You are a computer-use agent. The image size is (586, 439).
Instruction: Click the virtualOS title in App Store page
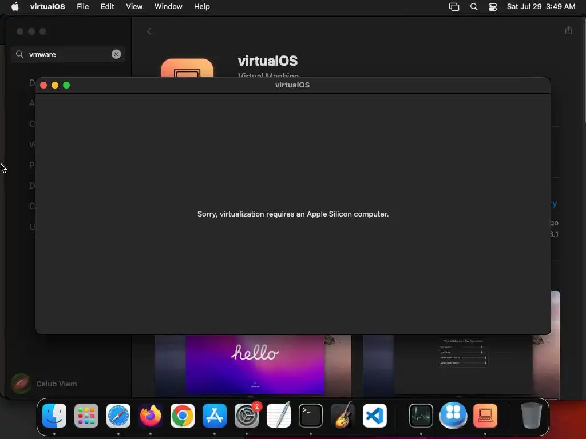tap(268, 61)
